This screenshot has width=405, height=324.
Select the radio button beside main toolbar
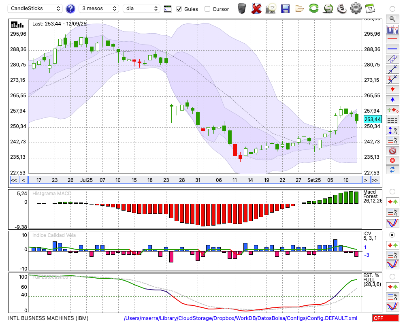392,9
